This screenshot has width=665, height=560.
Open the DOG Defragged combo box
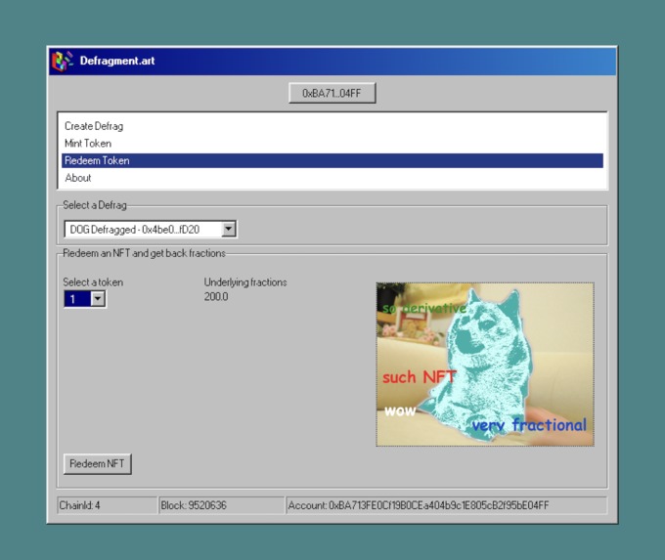tap(151, 230)
